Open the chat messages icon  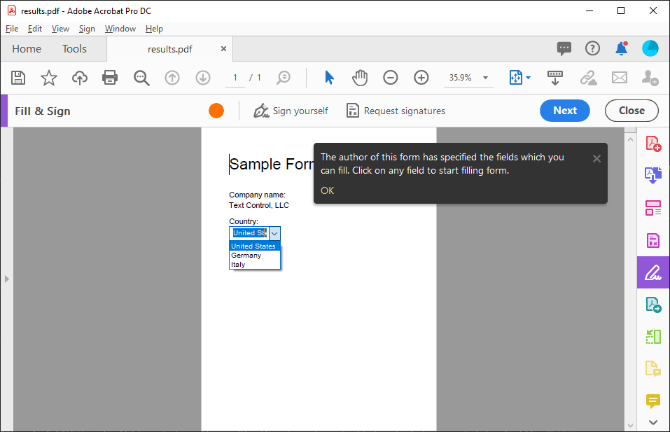coord(564,48)
